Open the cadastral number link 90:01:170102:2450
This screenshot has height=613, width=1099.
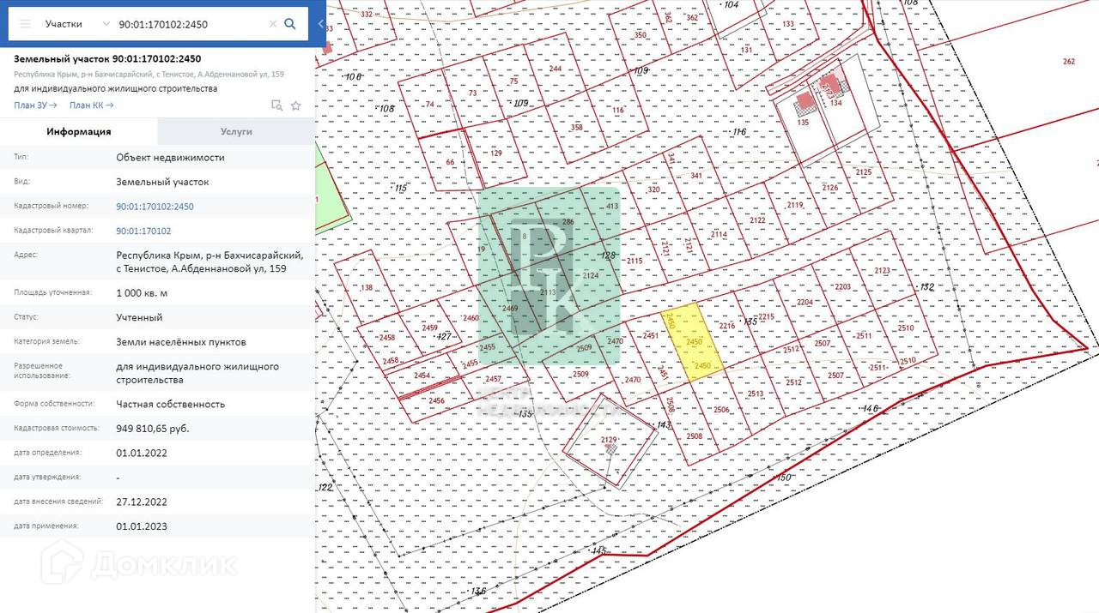[155, 207]
